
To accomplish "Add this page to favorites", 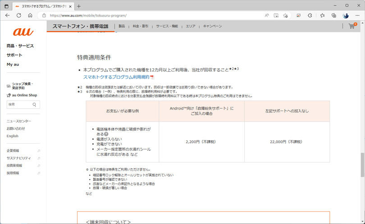I will point(285,16).
